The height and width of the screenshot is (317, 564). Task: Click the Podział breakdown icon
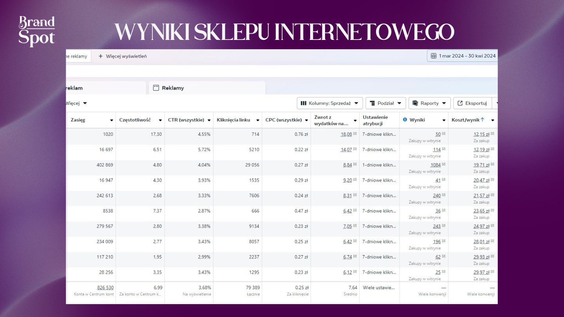(x=372, y=103)
